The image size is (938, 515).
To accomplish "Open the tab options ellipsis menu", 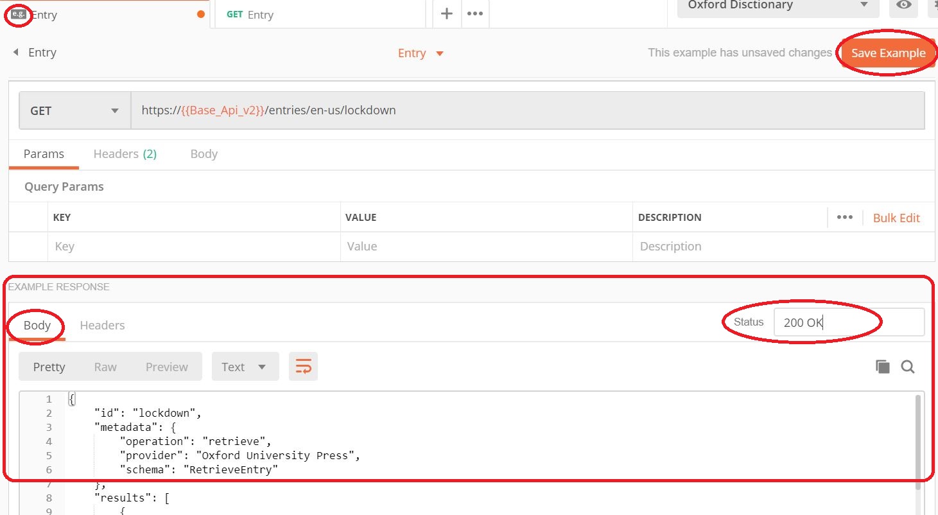I will [x=475, y=13].
